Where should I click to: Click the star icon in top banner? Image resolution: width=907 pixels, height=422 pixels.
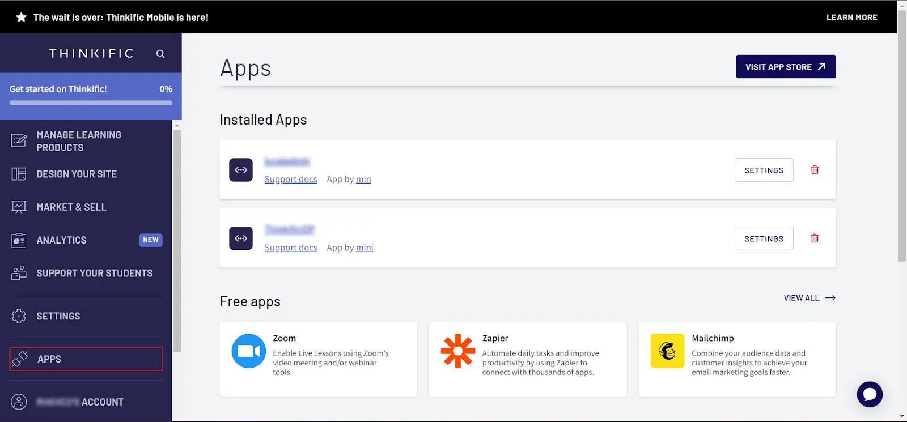[x=22, y=18]
